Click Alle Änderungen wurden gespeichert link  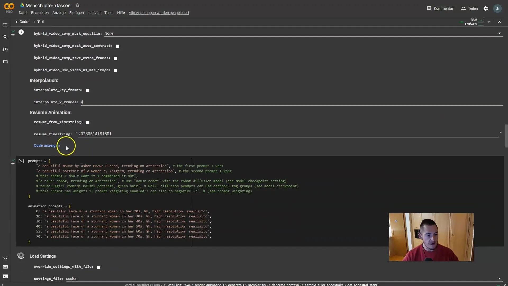(159, 13)
